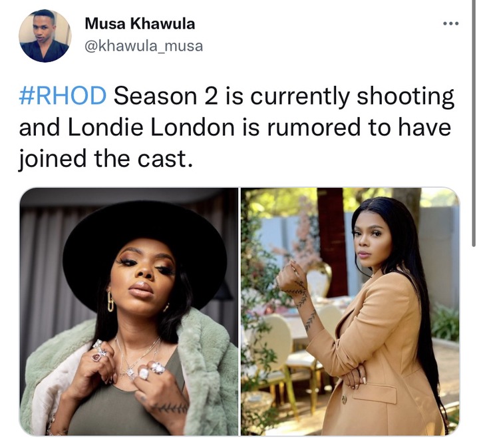Click the vertical scrollbar on the right
The height and width of the screenshot is (438, 479).
(x=474, y=122)
